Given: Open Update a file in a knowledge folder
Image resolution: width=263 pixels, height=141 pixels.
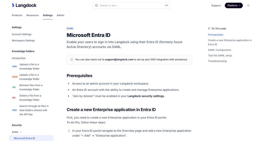Looking at the screenshot, I should pyautogui.click(x=30, y=77).
